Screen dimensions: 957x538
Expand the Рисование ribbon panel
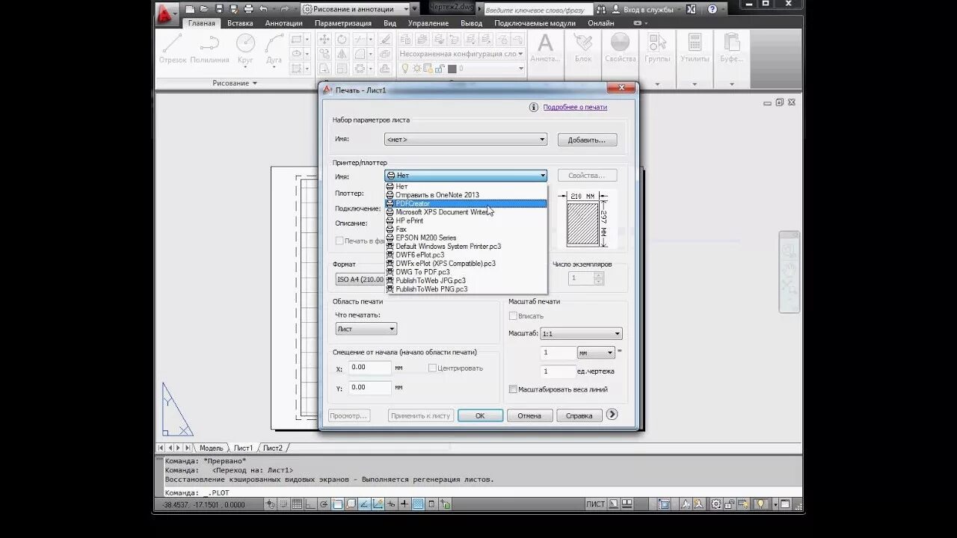point(235,83)
